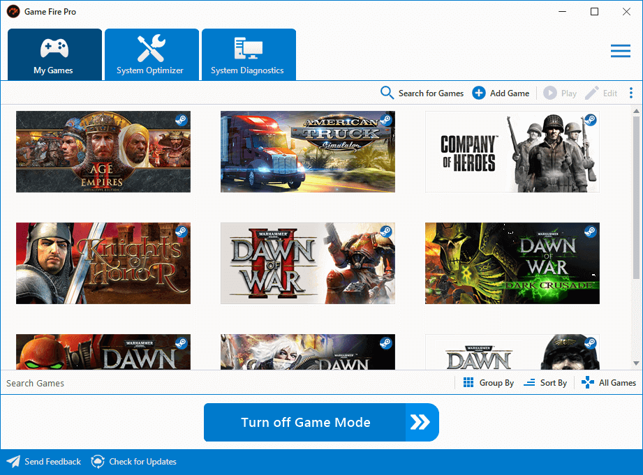Image resolution: width=643 pixels, height=475 pixels.
Task: Click the Search for Games magnifier icon
Action: point(387,93)
